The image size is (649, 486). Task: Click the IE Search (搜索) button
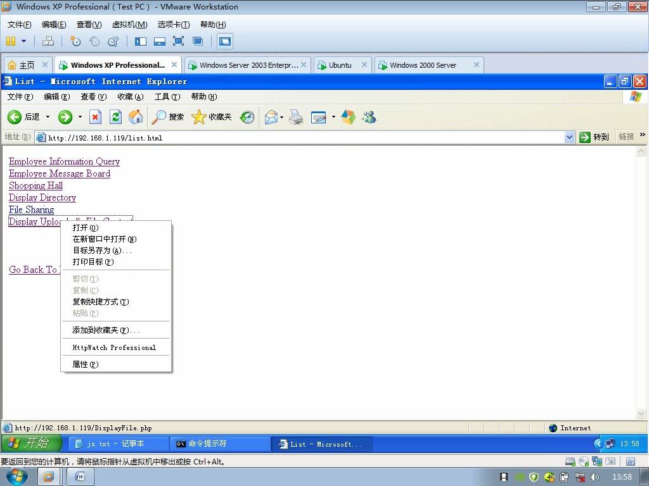167,117
